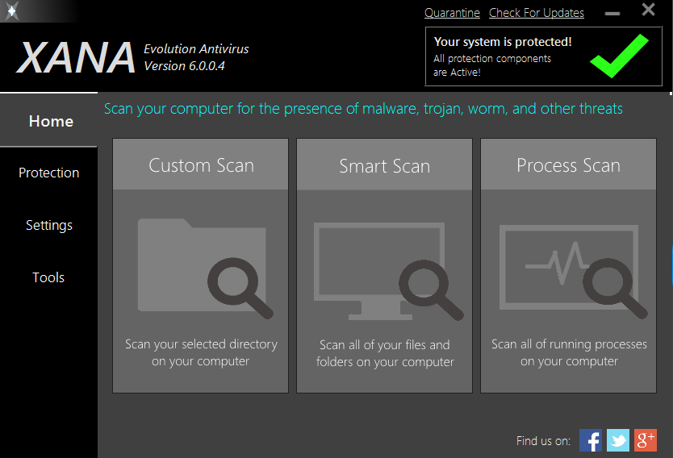Open the Protection tab
Image resolution: width=673 pixels, height=458 pixels.
(x=49, y=173)
